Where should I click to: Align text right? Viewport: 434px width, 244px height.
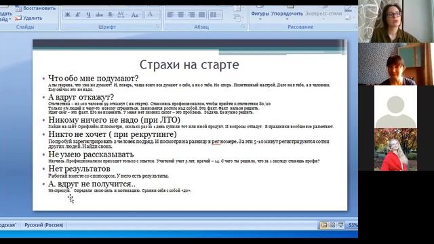(x=191, y=15)
